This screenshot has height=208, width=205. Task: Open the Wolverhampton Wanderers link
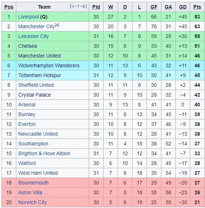[x=49, y=65]
